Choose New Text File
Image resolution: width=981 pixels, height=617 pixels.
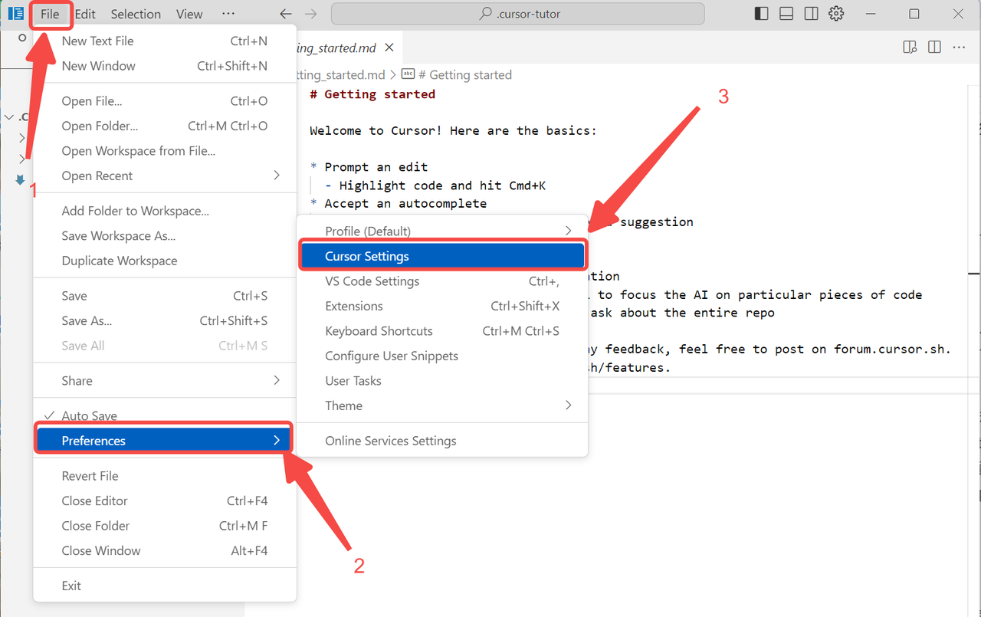click(165, 41)
